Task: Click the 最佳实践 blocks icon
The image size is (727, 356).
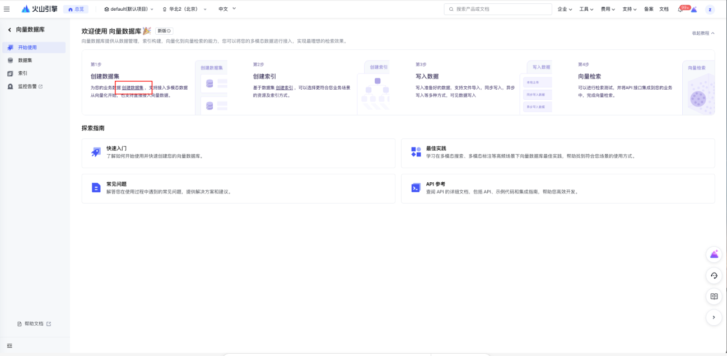Action: 416,152
